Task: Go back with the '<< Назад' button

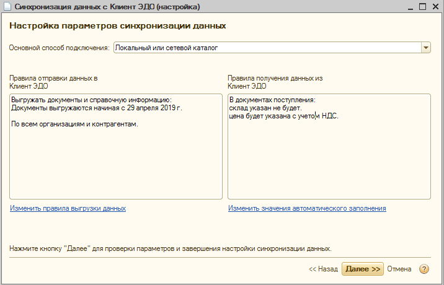Action: pos(323,269)
